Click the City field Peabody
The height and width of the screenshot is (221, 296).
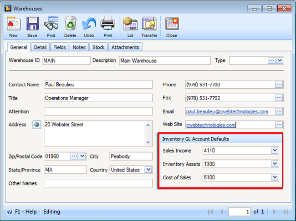(x=131, y=156)
